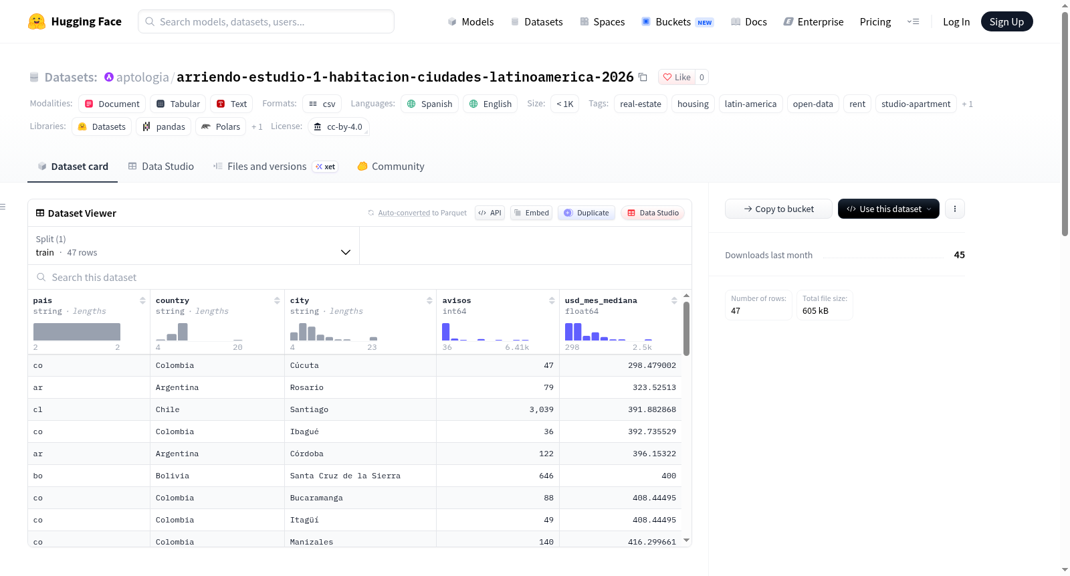
Task: Select the latin-america tag
Action: tap(750, 104)
